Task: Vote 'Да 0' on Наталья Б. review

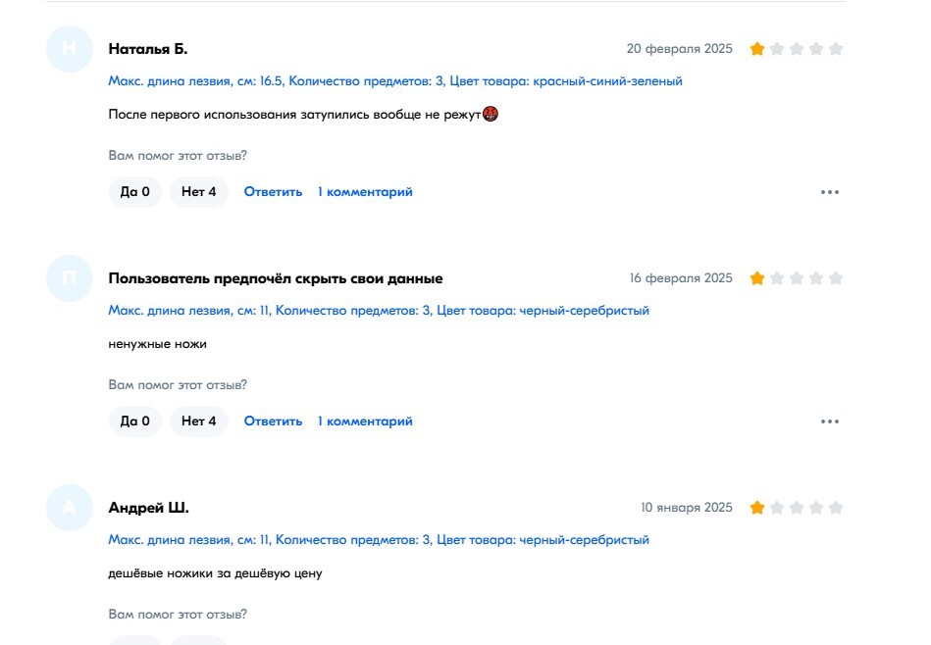Action: pyautogui.click(x=134, y=192)
